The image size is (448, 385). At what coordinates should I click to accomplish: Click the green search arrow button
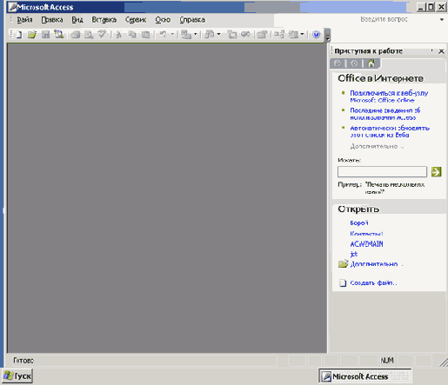pyautogui.click(x=437, y=171)
